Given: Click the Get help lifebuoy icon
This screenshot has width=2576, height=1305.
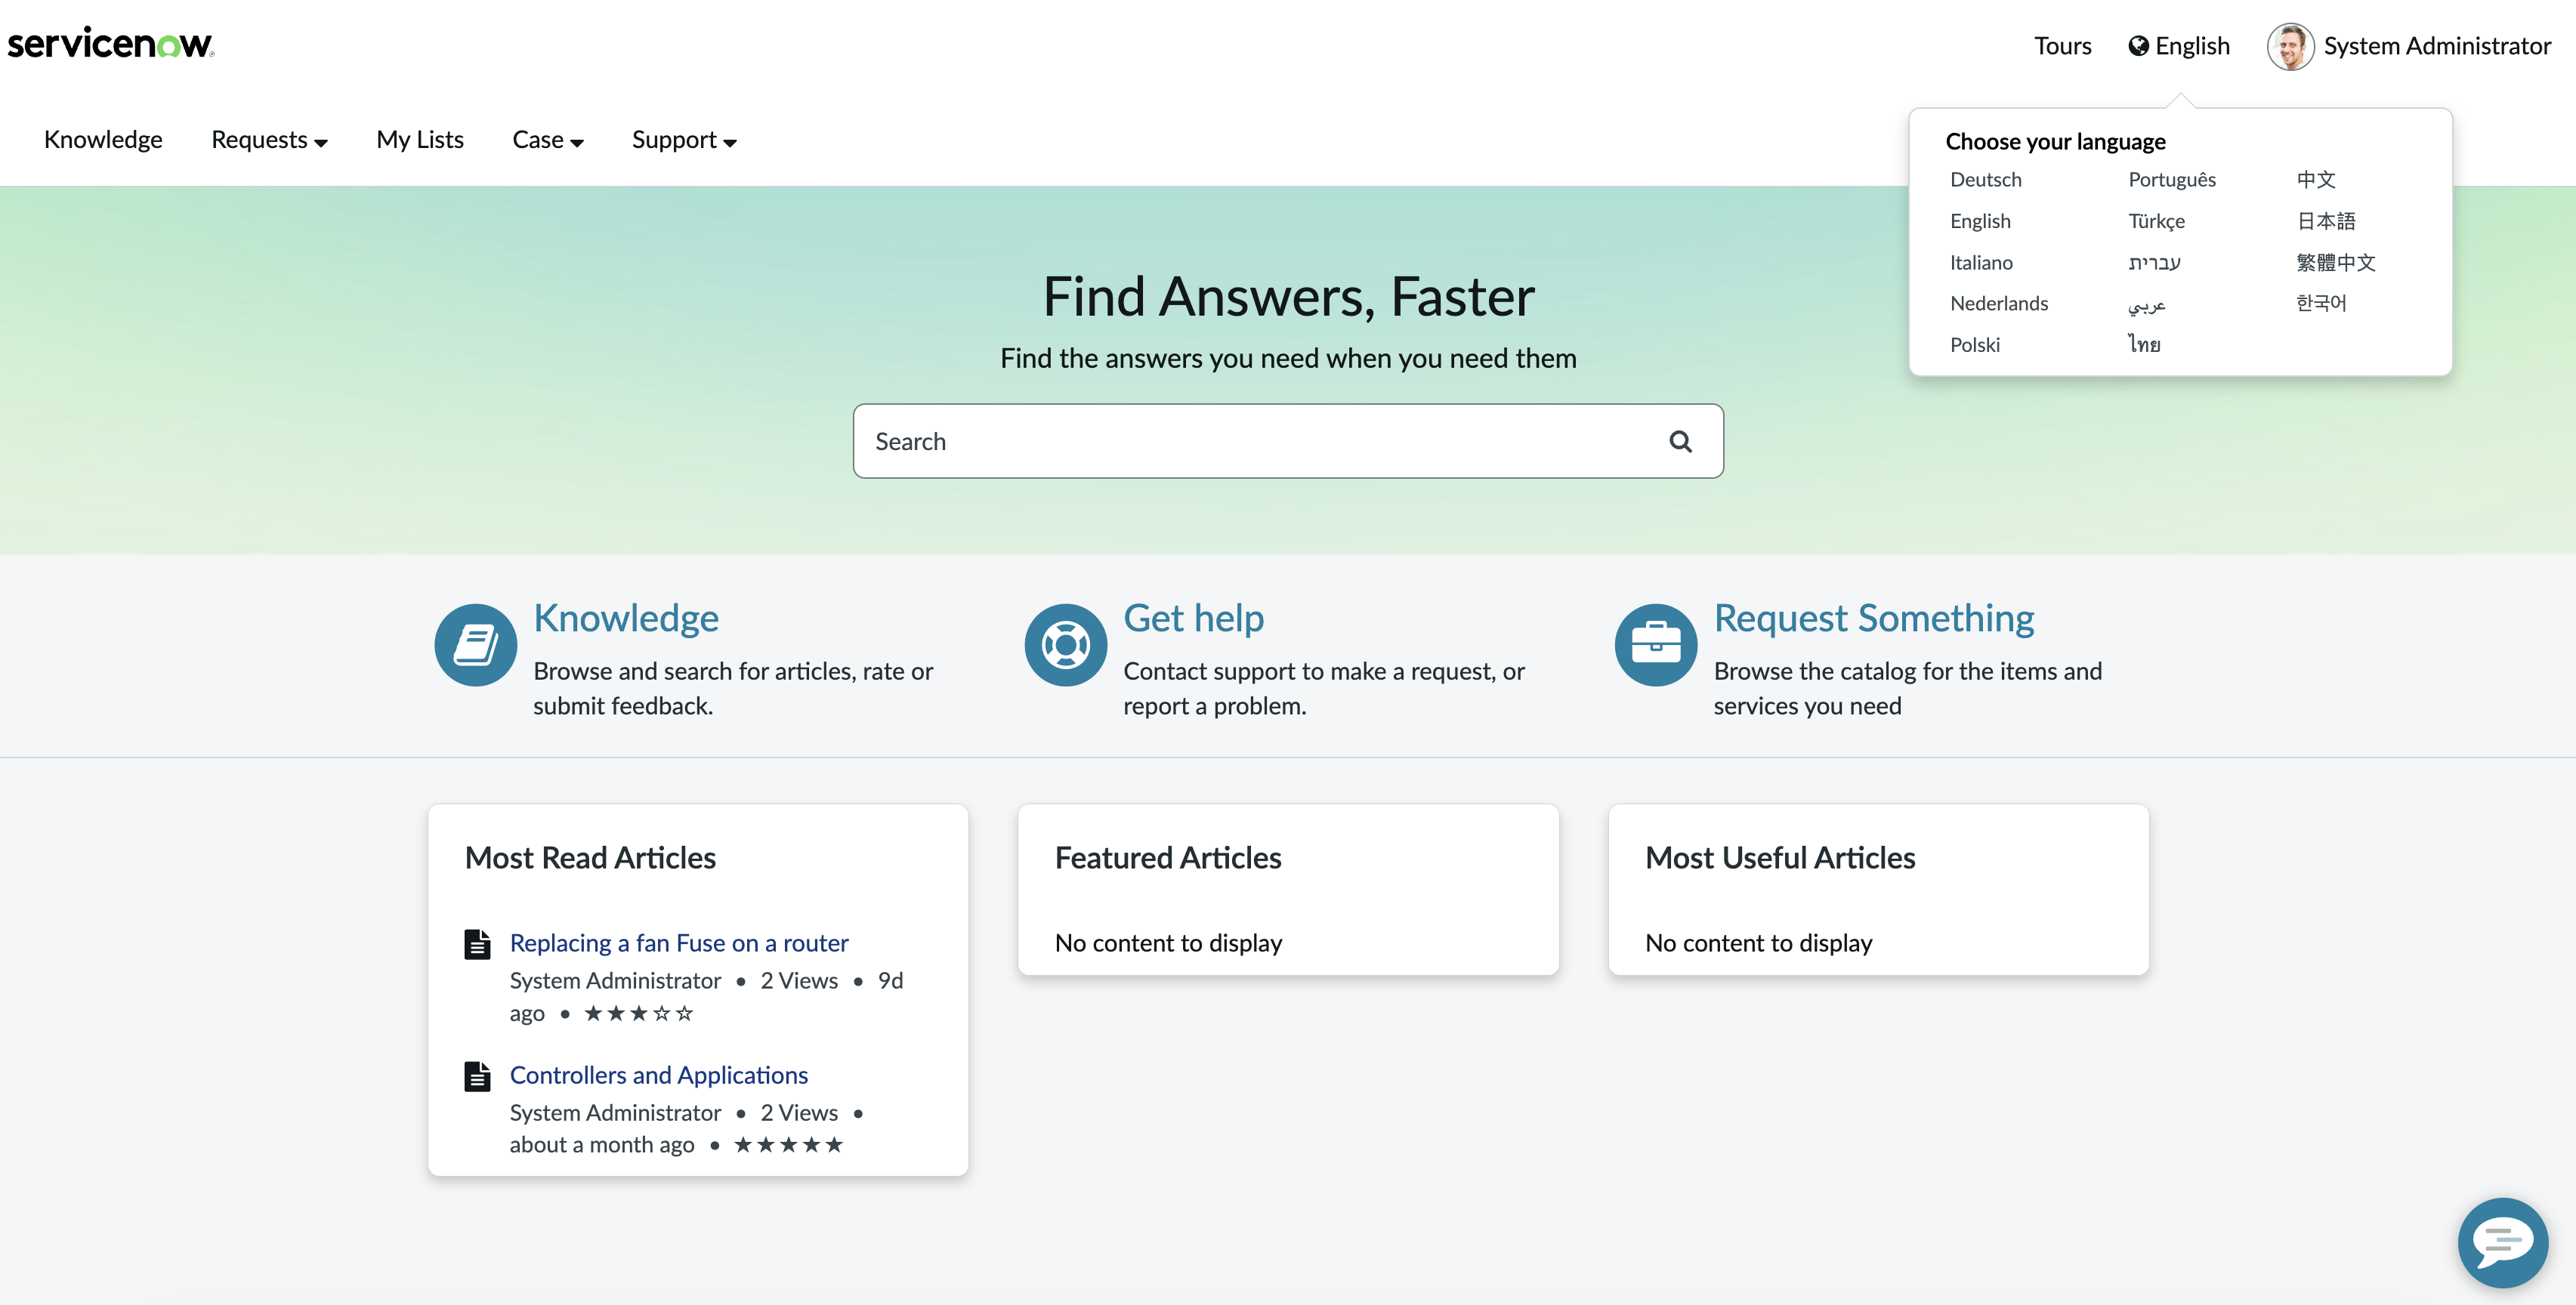Looking at the screenshot, I should click(1065, 645).
